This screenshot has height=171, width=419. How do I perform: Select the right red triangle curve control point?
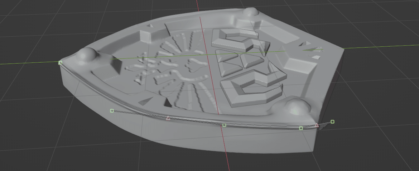(317, 125)
